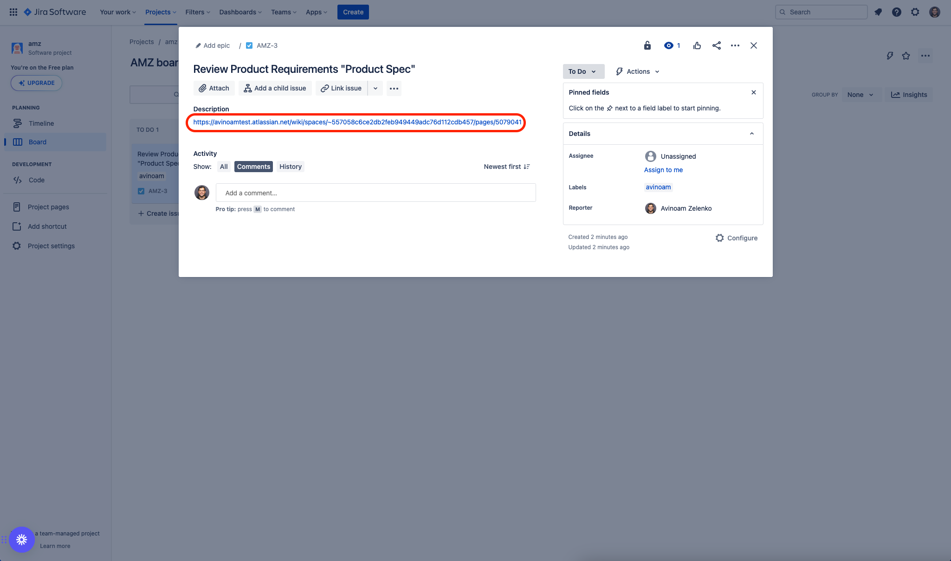Click the lock restrictions icon
The height and width of the screenshot is (561, 951).
647,45
